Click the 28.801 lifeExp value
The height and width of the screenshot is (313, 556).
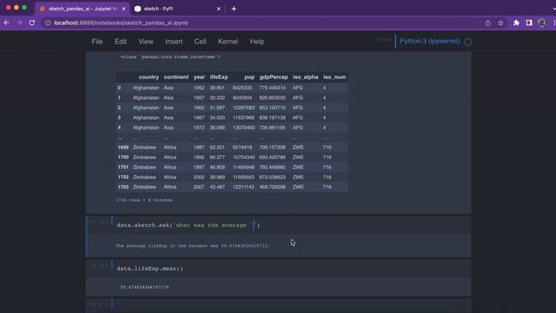coord(217,88)
